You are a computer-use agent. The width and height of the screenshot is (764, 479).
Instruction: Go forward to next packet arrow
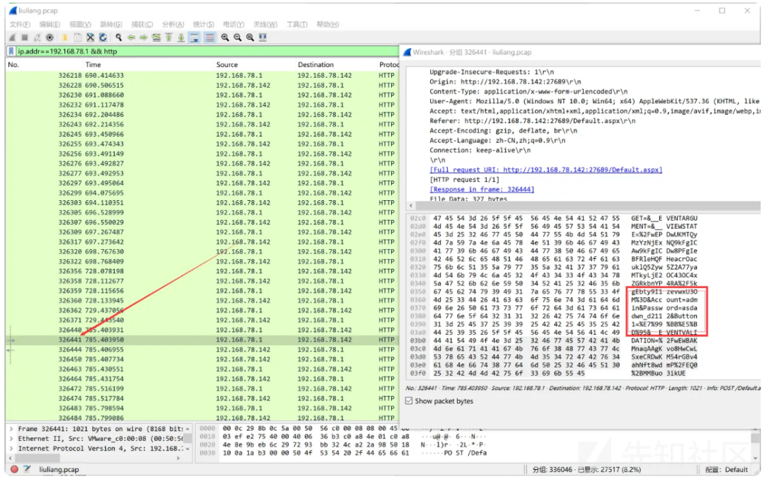click(144, 37)
